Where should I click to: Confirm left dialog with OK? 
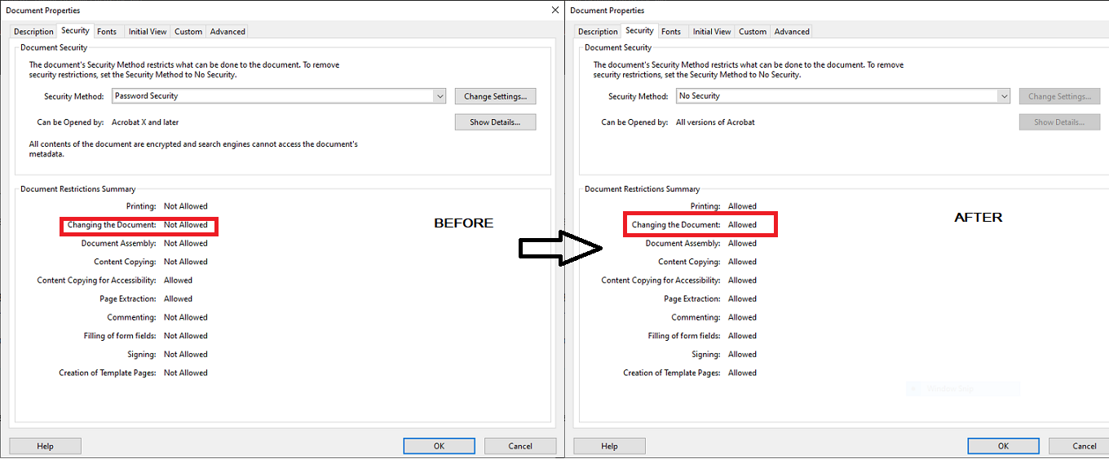tap(439, 446)
